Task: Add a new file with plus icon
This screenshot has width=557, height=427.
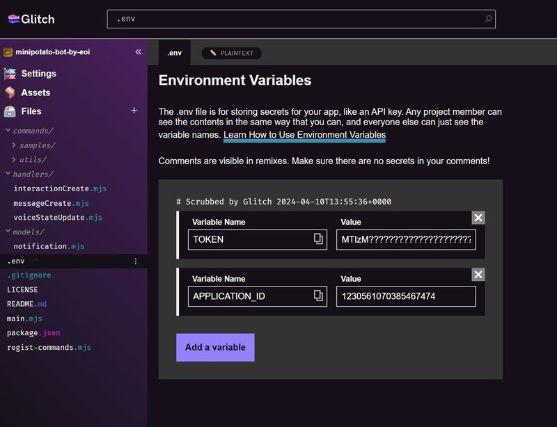Action: tap(134, 111)
